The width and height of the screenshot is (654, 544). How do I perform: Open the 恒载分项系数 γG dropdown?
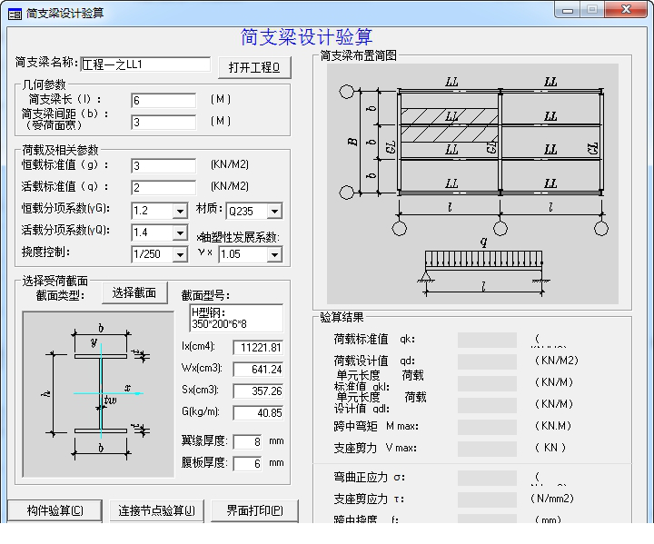[180, 211]
